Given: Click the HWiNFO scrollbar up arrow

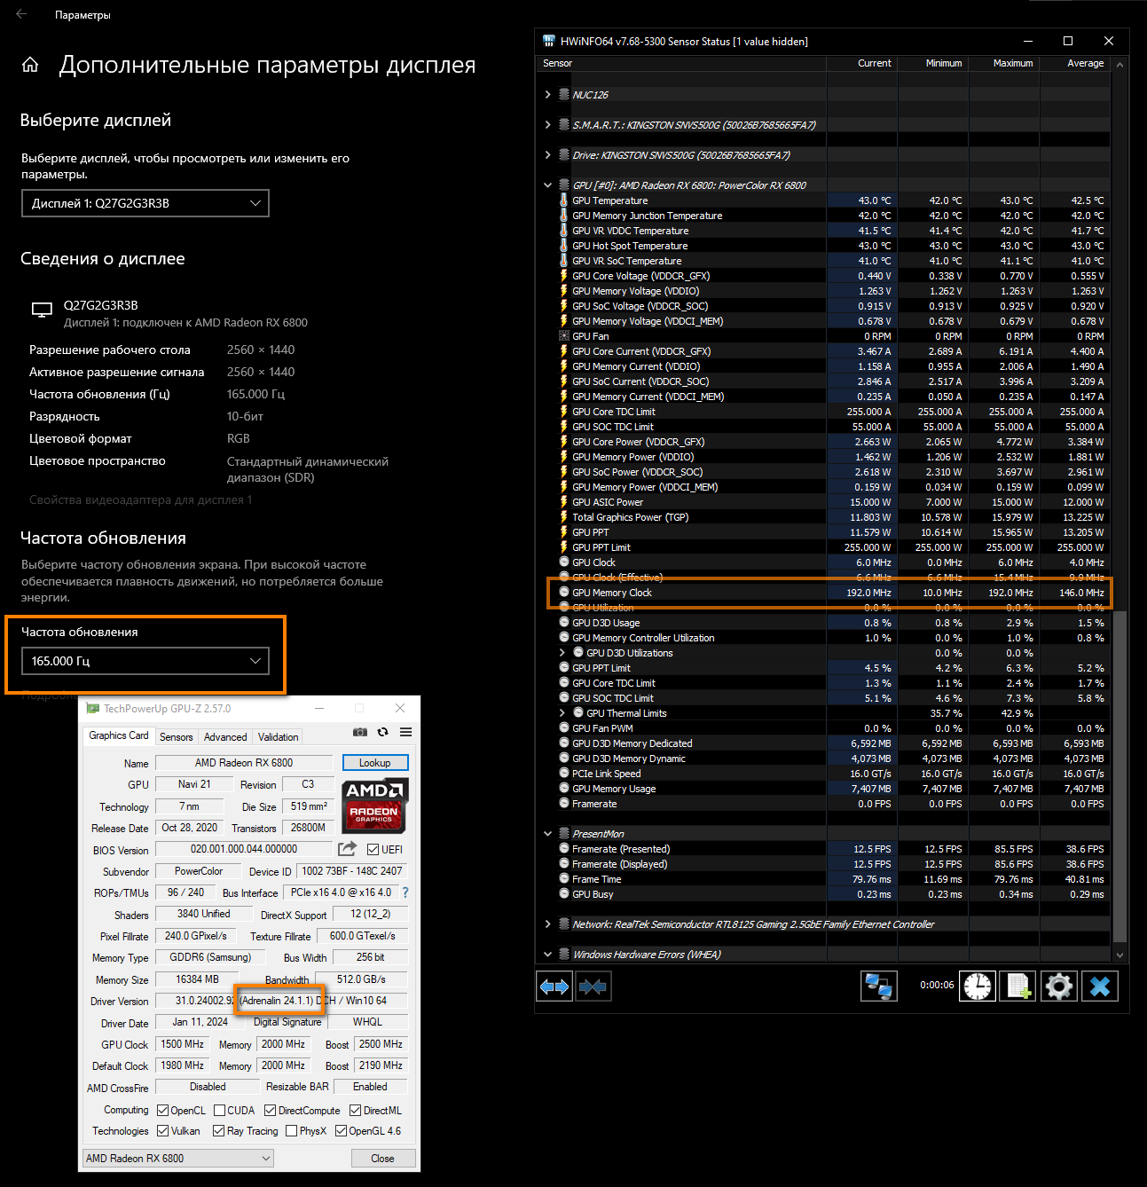Looking at the screenshot, I should [x=1120, y=65].
